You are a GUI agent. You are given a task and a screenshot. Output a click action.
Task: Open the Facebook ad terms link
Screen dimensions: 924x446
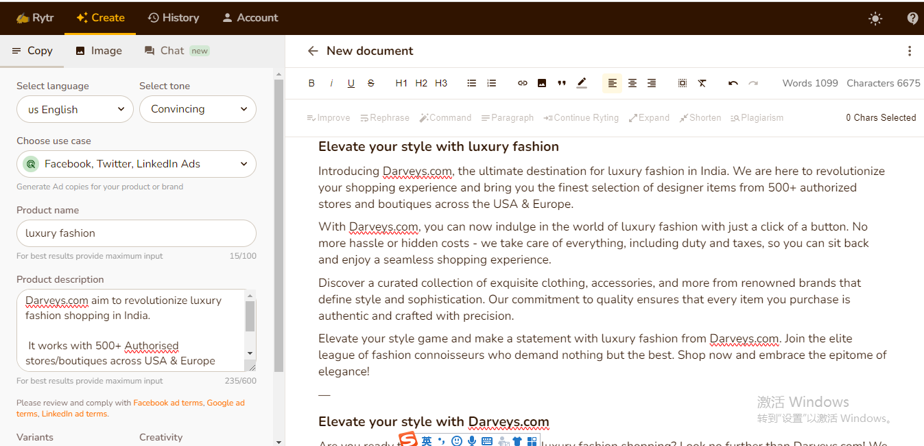click(168, 403)
